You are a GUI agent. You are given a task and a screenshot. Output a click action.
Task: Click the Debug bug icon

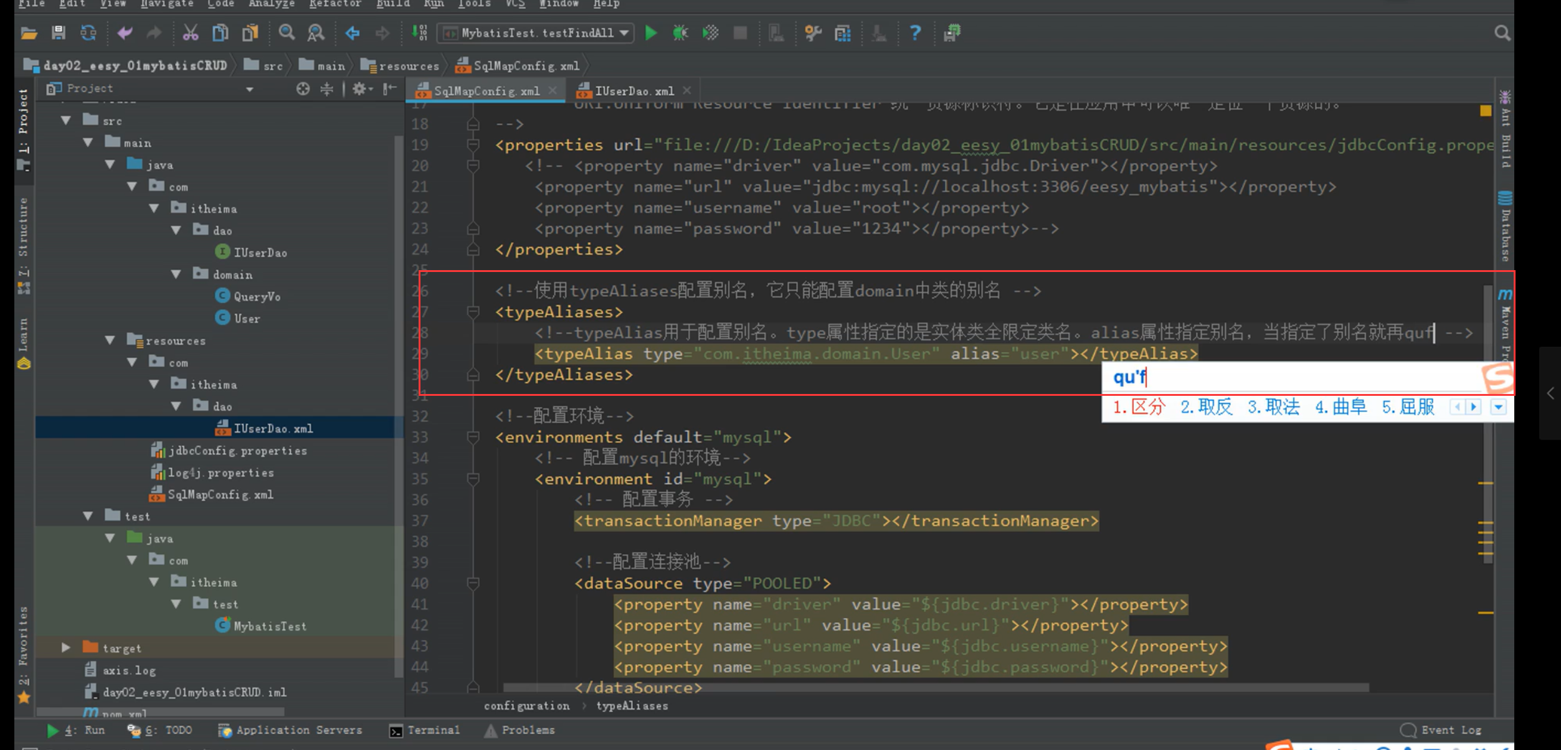click(x=680, y=32)
